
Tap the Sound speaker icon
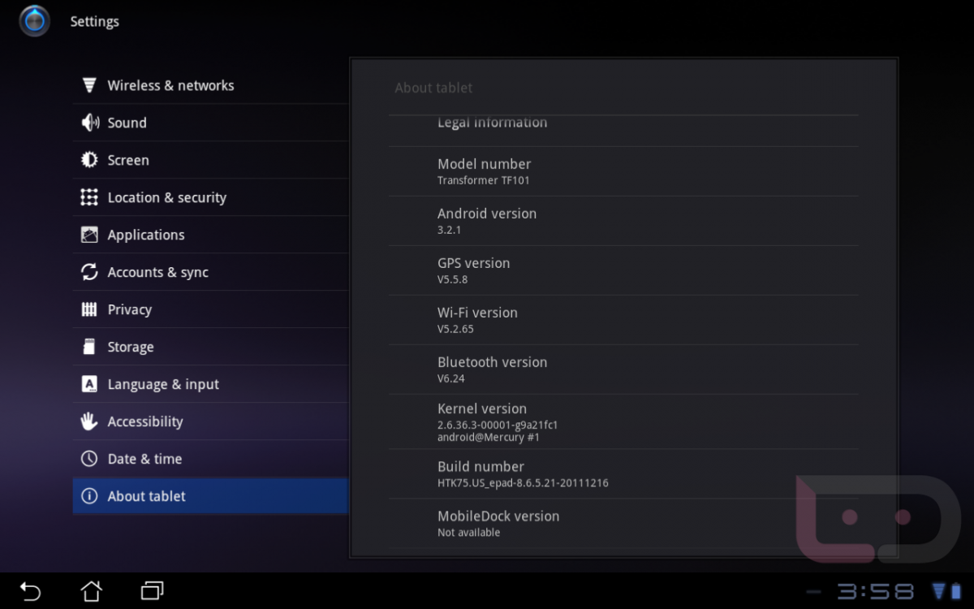(x=89, y=123)
